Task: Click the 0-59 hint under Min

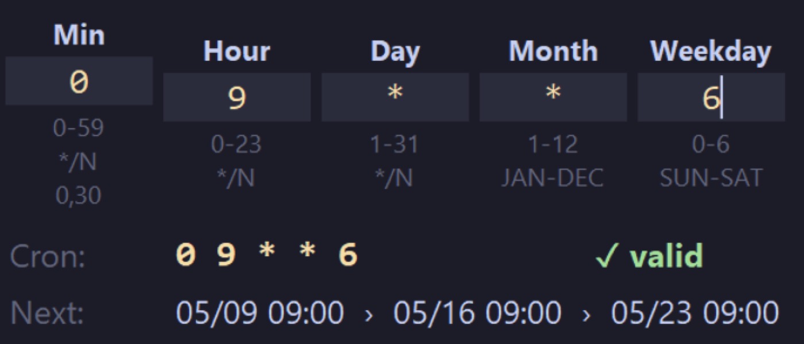Action: click(79, 128)
